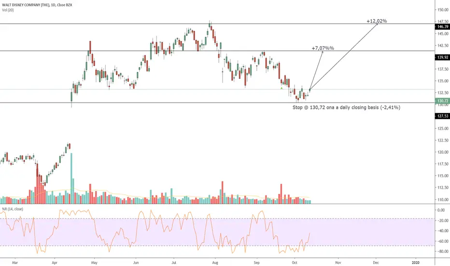Screen dimensions: 450x266
Task: Click the Mar date label
Action: 15,263
